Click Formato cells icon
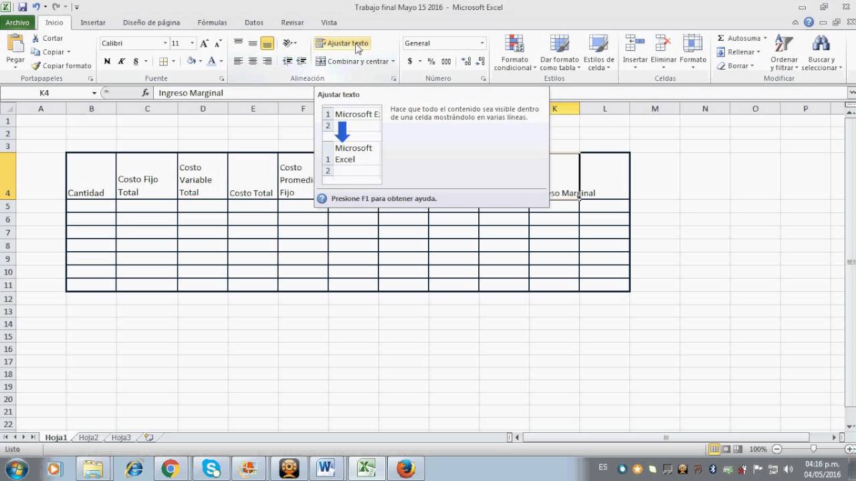Viewport: 856px width, 481px height. [693, 44]
